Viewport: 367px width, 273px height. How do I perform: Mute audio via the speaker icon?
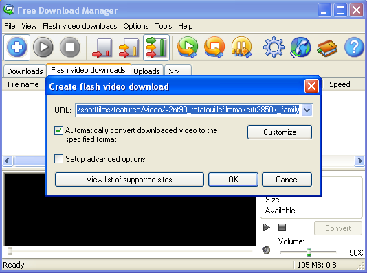[x=266, y=250]
